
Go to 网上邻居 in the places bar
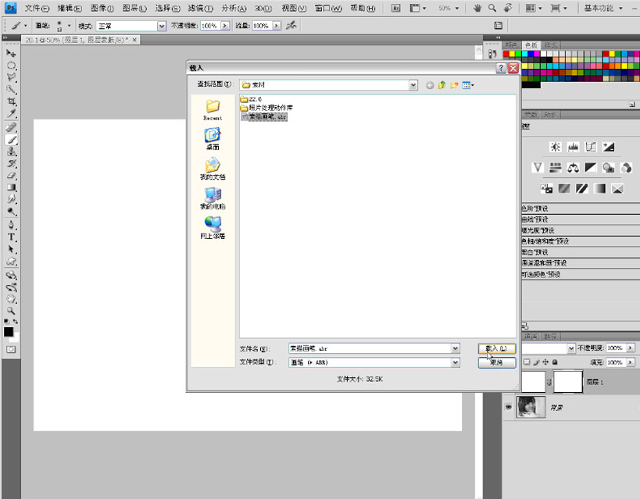tap(213, 228)
